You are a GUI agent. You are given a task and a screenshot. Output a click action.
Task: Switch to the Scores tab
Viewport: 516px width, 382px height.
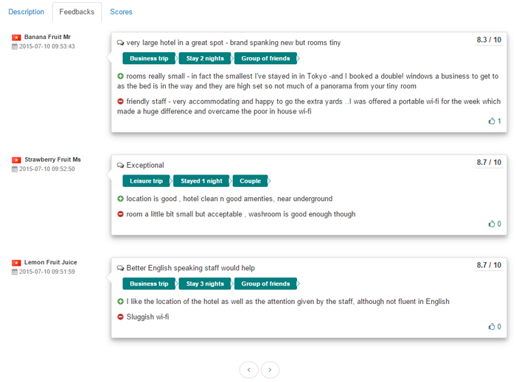point(121,12)
